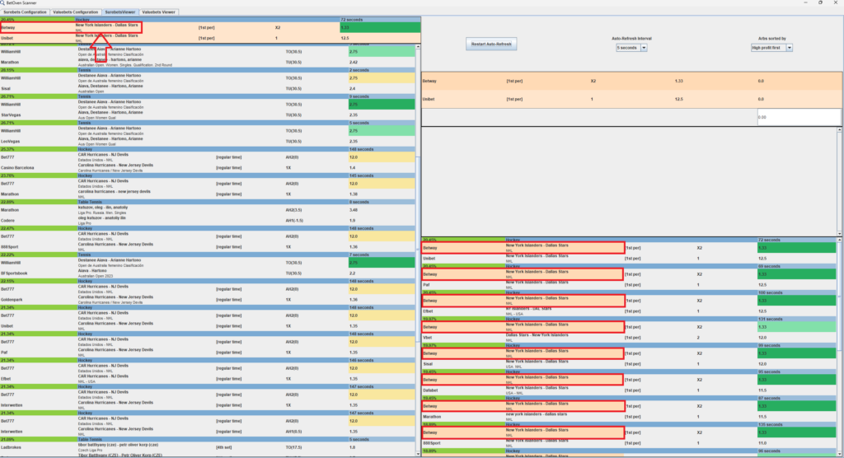The image size is (844, 458).
Task: Click the 0.00 stake input field
Action: pos(799,117)
